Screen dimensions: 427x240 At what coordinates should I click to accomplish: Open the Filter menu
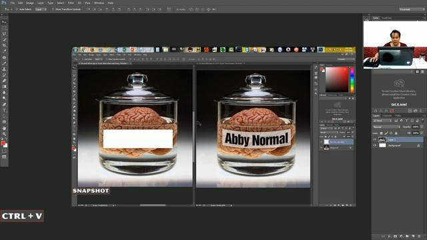[71, 3]
